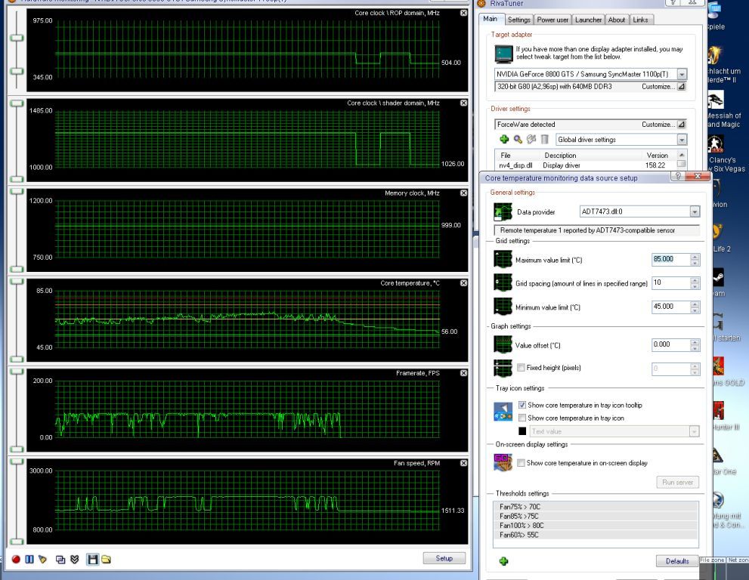
Task: Switch to the Main tab in RivaTuner
Action: tap(490, 19)
